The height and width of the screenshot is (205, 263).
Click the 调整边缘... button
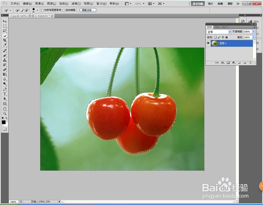[88, 10]
